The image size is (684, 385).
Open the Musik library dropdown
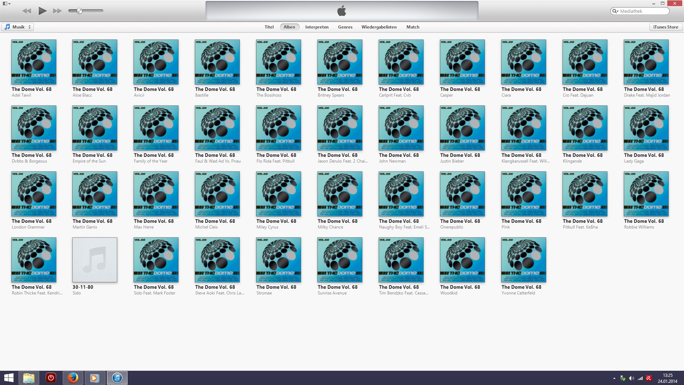(x=18, y=27)
